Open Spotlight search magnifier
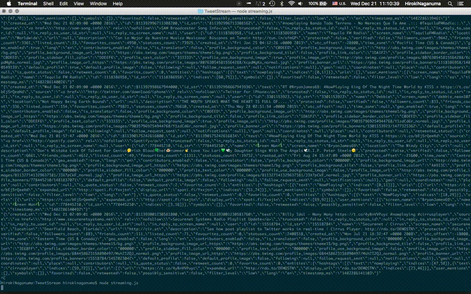The height and width of the screenshot is (294, 471). coord(450,3)
